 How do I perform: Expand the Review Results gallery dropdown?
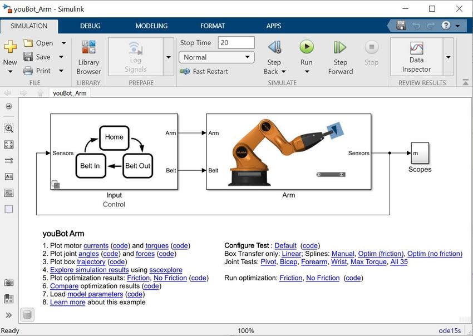pyautogui.click(x=449, y=57)
